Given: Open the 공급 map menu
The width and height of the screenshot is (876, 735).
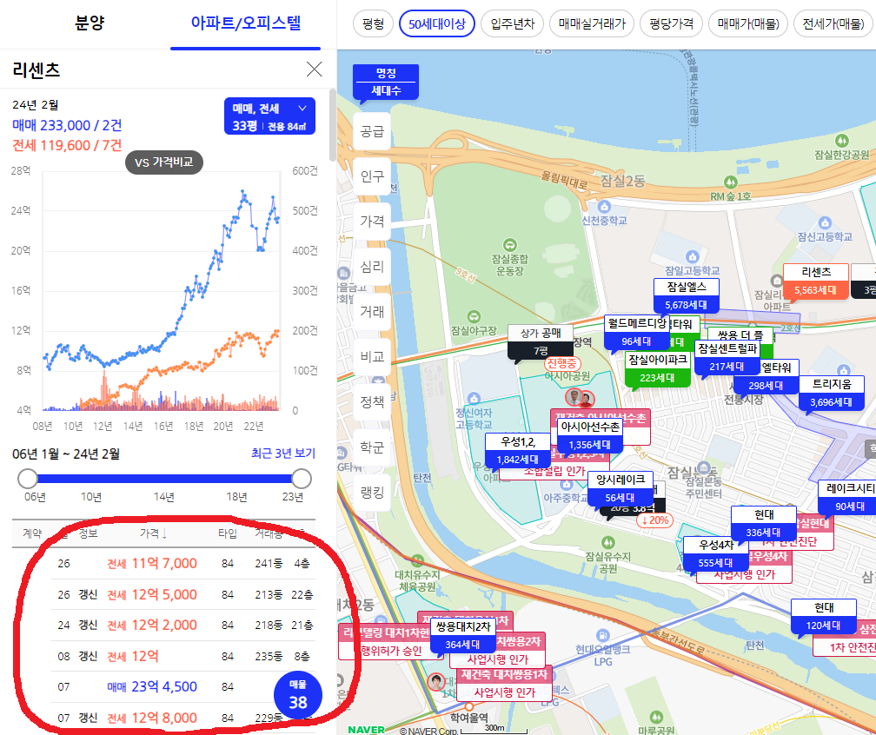Looking at the screenshot, I should coord(372,131).
